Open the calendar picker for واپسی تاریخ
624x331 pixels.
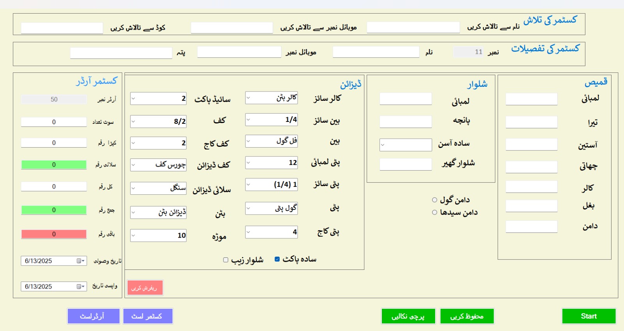[x=81, y=287]
